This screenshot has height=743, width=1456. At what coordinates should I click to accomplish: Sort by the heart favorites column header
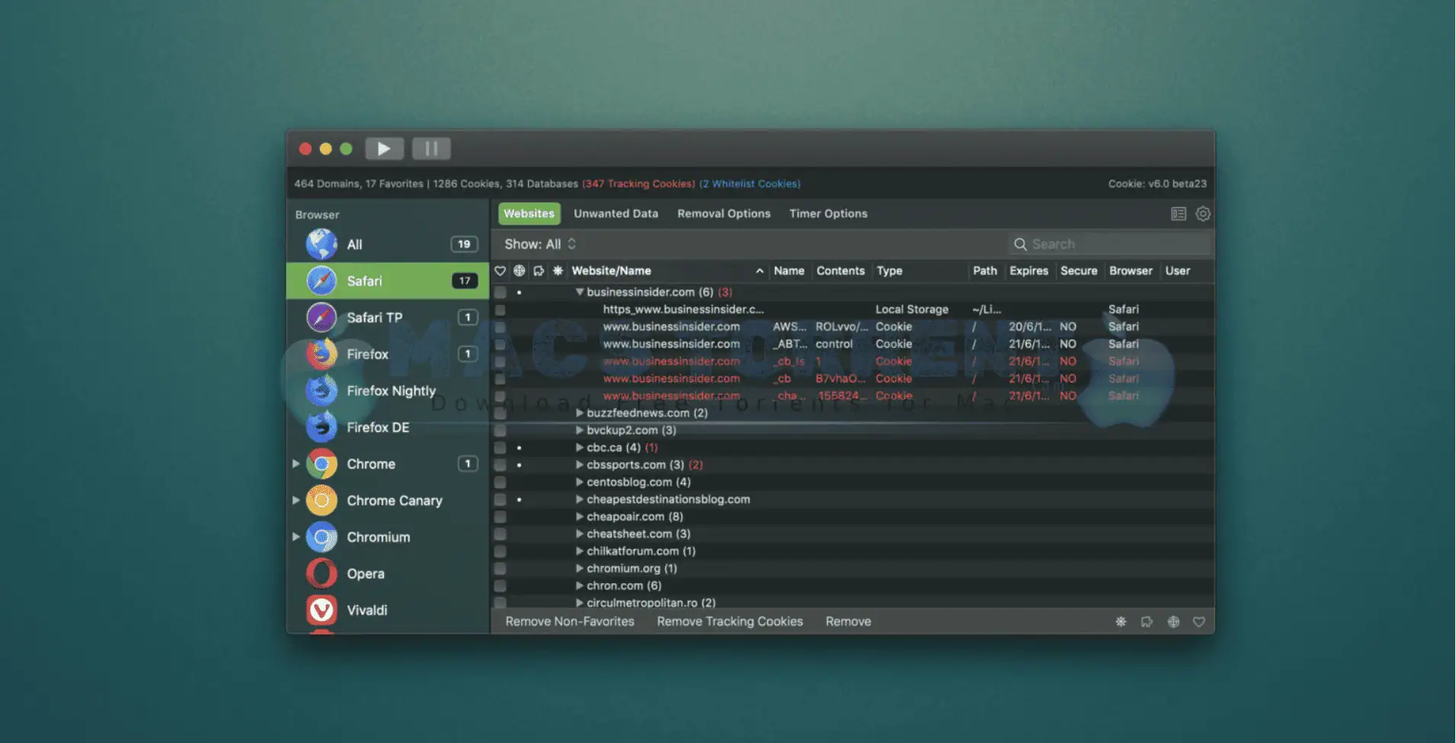pos(500,271)
